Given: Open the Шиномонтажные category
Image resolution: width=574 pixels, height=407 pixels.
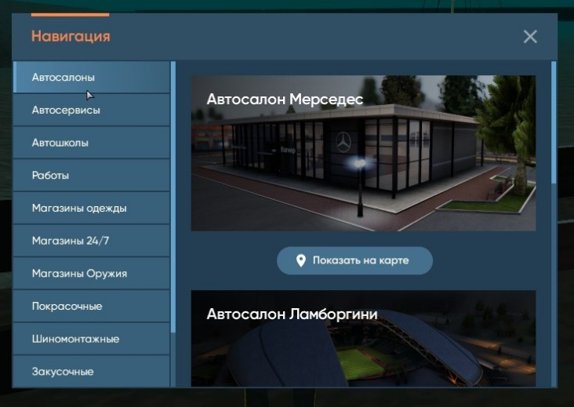Looking at the screenshot, I should [x=92, y=339].
